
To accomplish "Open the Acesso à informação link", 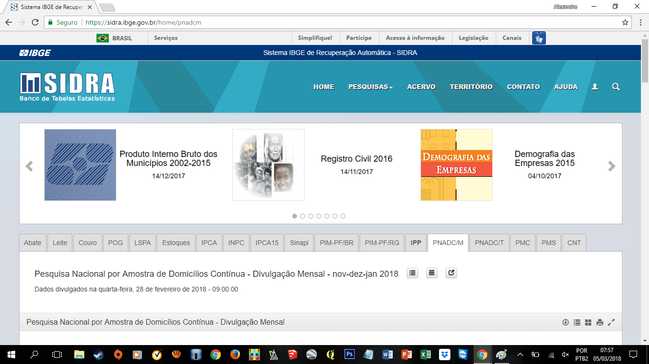I will click(x=415, y=38).
